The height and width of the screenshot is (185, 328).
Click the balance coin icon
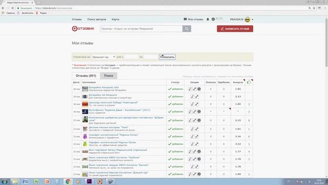213,20
